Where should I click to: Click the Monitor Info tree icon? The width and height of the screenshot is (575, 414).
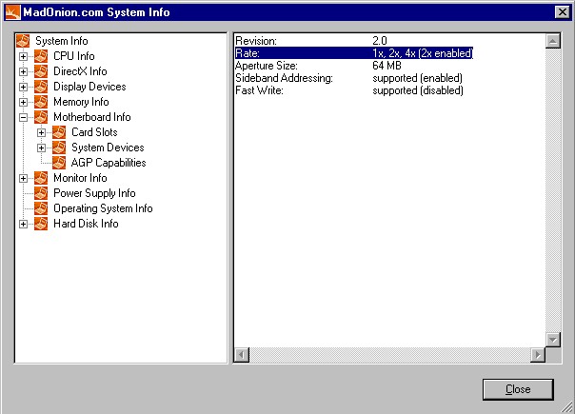(41, 178)
